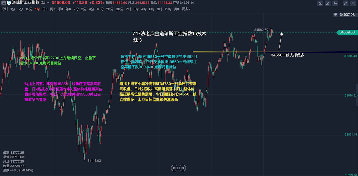Screen dimensions: 358x176
Task: Click the price alert bell icon
Action: tap(335, 14)
